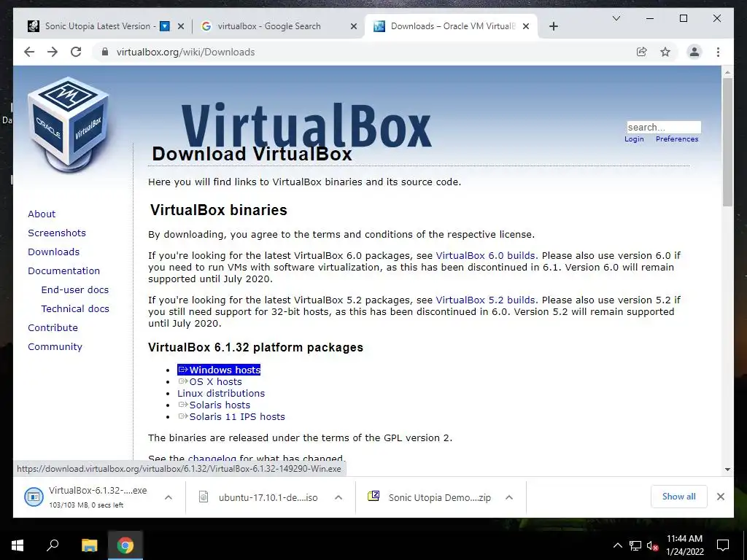Open File Explorer from the taskbar
747x560 pixels.
coord(89,545)
